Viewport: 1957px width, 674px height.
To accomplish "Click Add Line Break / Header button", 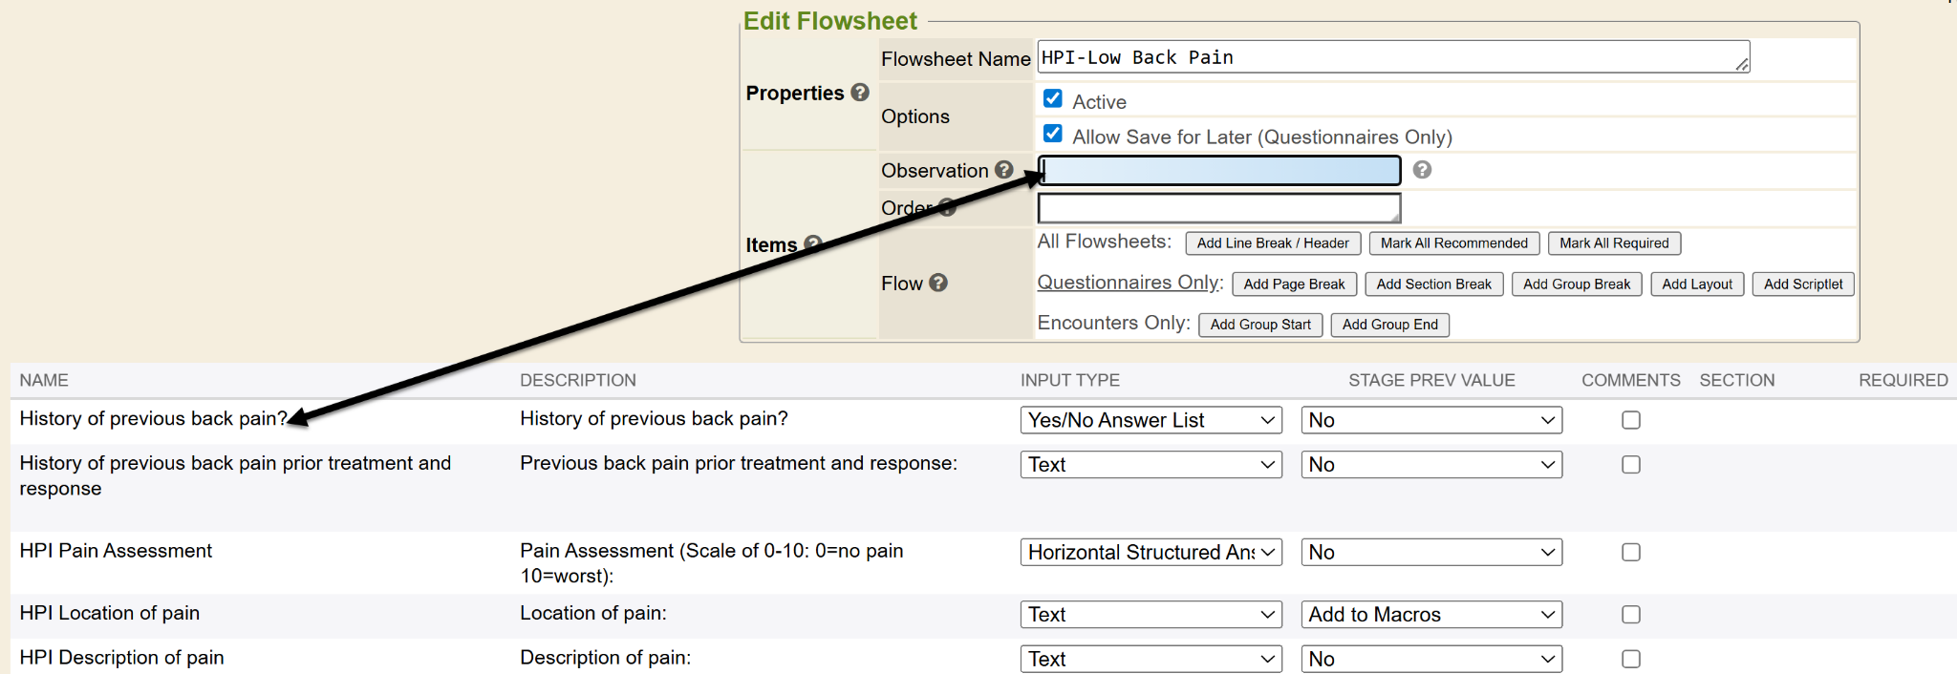I will 1273,243.
